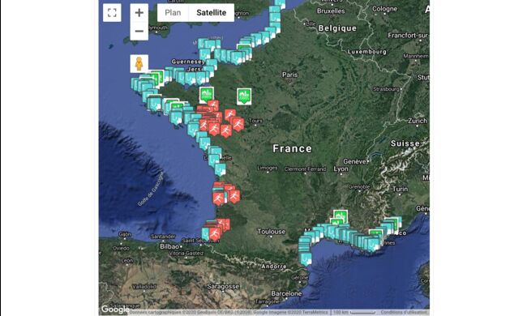
Task: Click red runner marker near Saint-Sébastien
Action: [x=214, y=233]
